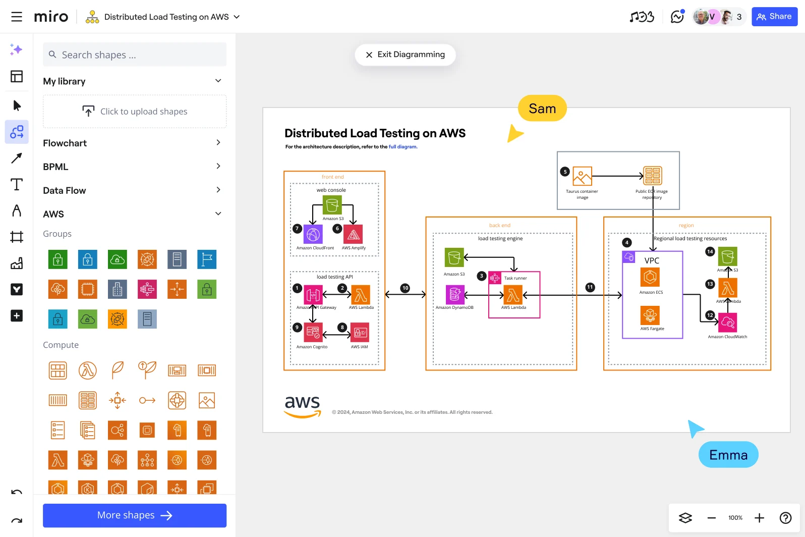Select the Frame tool
This screenshot has height=537, width=805.
click(x=17, y=237)
